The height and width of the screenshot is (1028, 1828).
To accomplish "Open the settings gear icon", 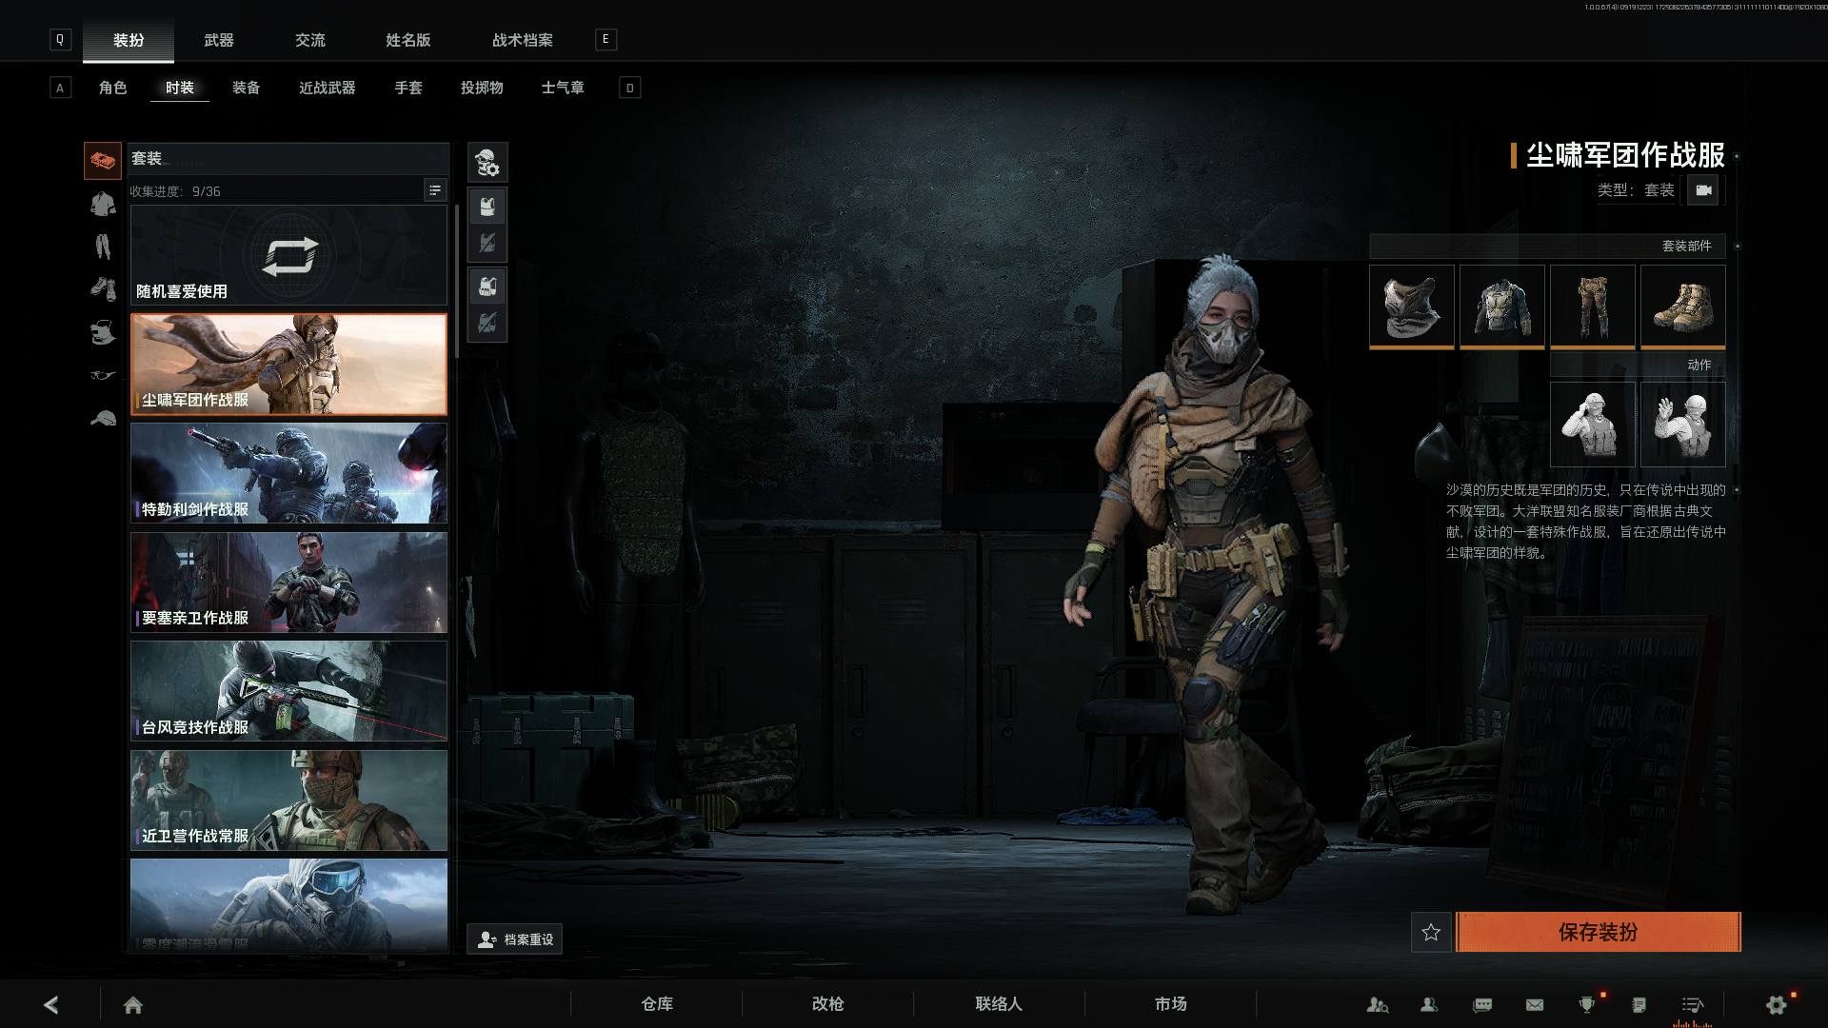I will 1777,1004.
